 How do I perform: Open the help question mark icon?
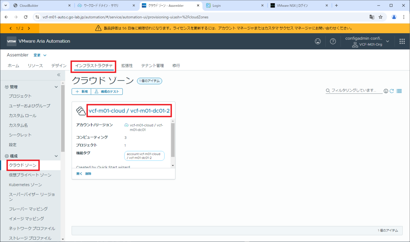(333, 41)
